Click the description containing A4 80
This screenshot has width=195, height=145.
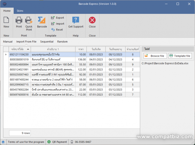click(x=53, y=95)
